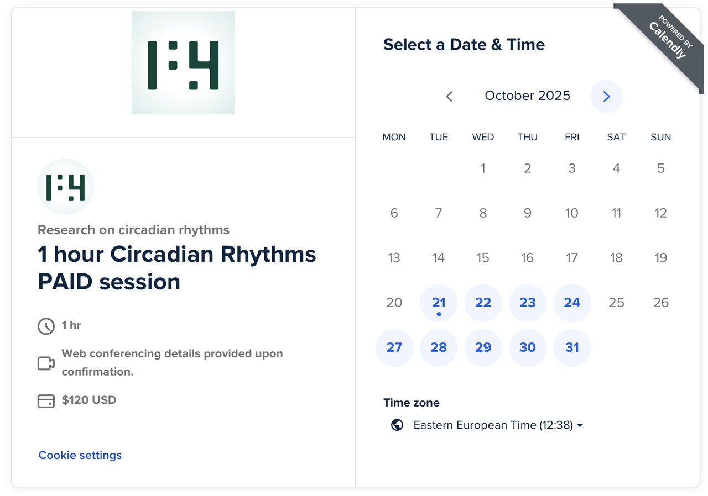Choose October 29 date
The image size is (708, 496).
(483, 347)
